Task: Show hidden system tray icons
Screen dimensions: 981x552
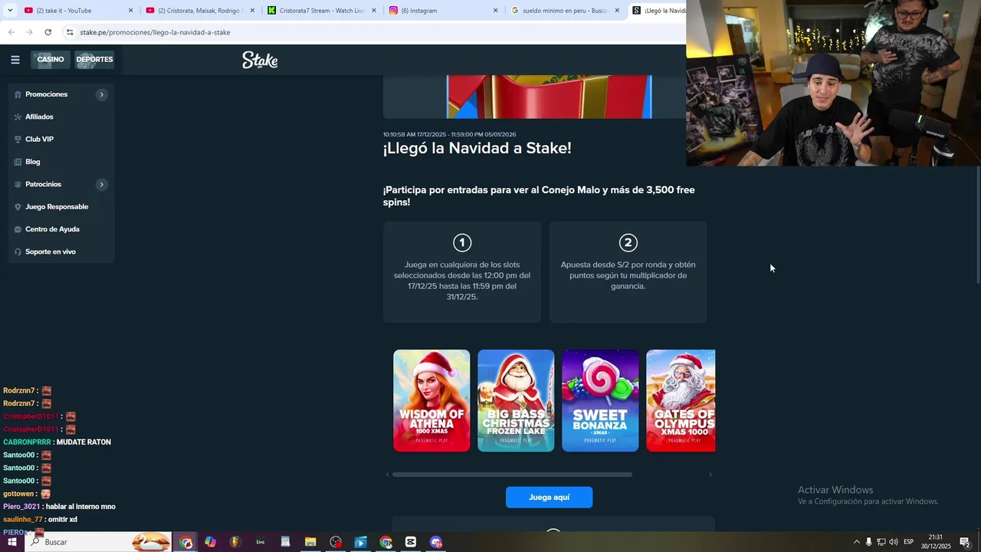Action: [x=856, y=542]
